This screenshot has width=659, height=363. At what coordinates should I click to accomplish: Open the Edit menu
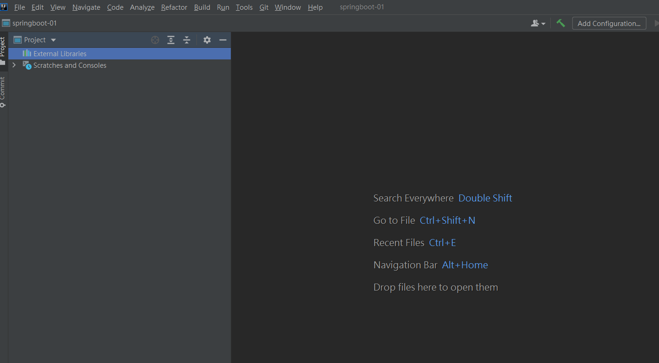[x=38, y=7]
